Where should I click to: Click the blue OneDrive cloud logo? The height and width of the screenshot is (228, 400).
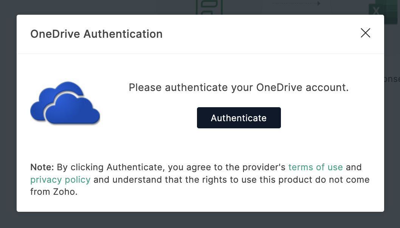coord(65,103)
